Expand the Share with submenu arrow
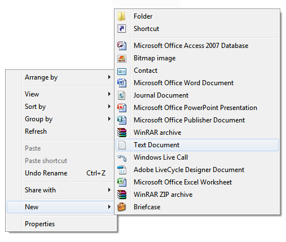 pyautogui.click(x=109, y=190)
